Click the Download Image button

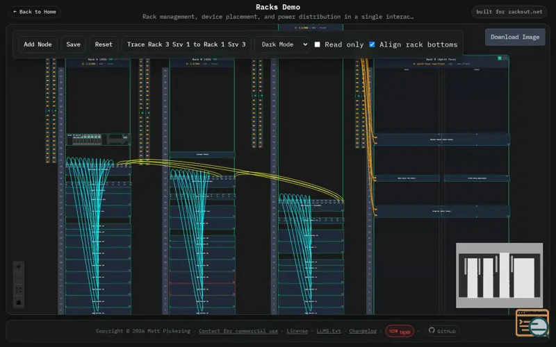click(515, 37)
